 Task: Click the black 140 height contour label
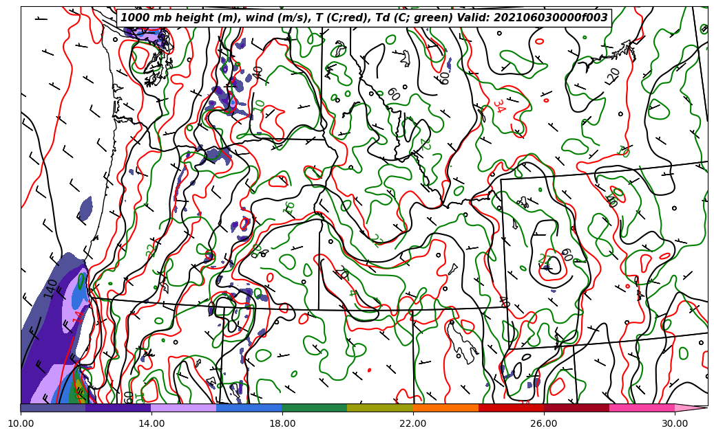[x=51, y=289]
